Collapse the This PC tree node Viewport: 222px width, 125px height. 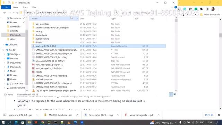[3, 50]
